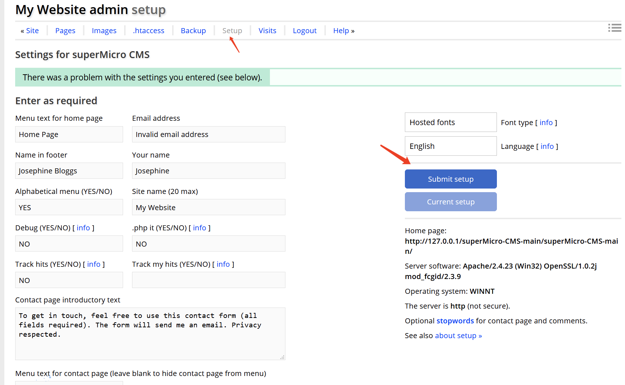Click the Email address input field

tap(209, 134)
